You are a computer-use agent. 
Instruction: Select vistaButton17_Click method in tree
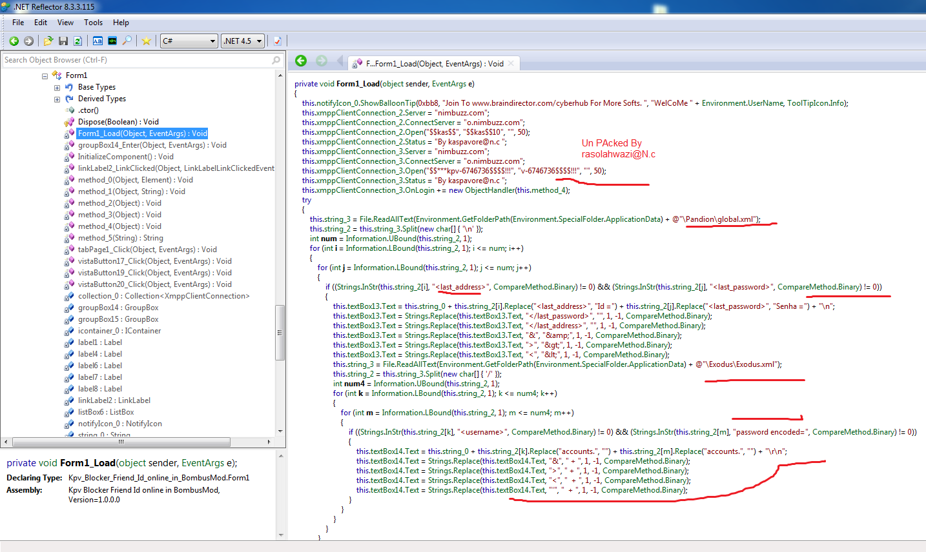pos(155,261)
